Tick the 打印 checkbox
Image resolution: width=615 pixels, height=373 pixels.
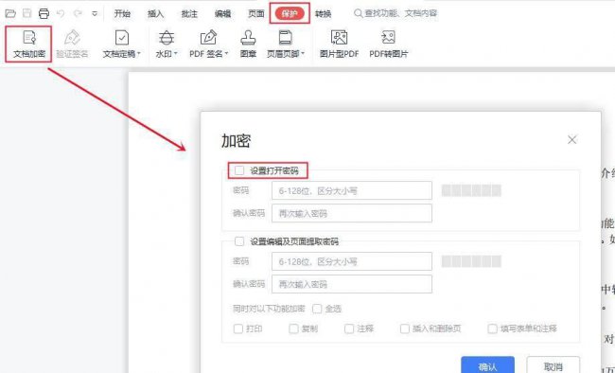pyautogui.click(x=238, y=329)
